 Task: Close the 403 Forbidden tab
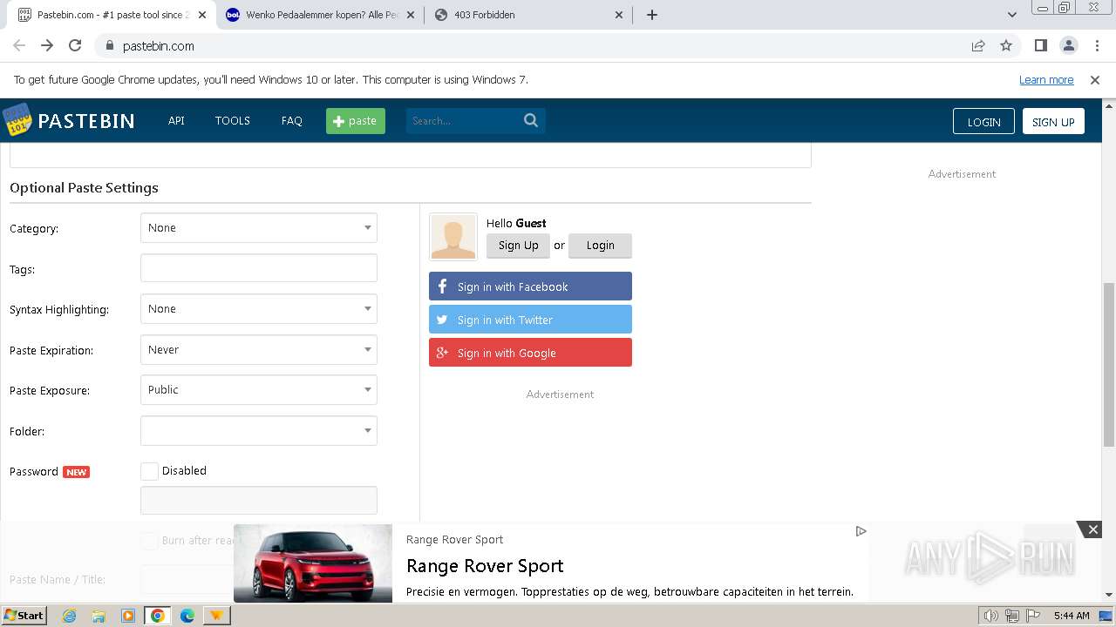619,15
